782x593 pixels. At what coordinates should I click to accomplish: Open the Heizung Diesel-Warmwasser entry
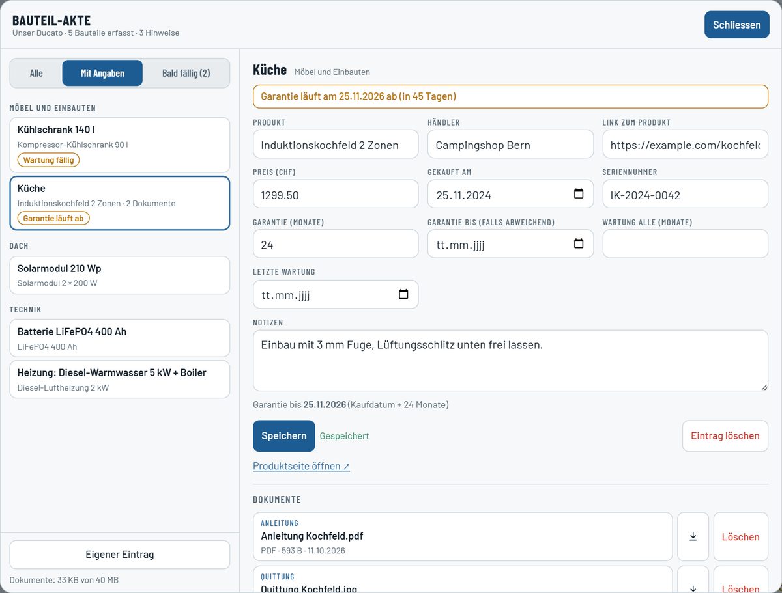pyautogui.click(x=120, y=379)
